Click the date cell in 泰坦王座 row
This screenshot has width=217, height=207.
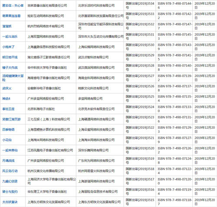[x=205, y=109]
